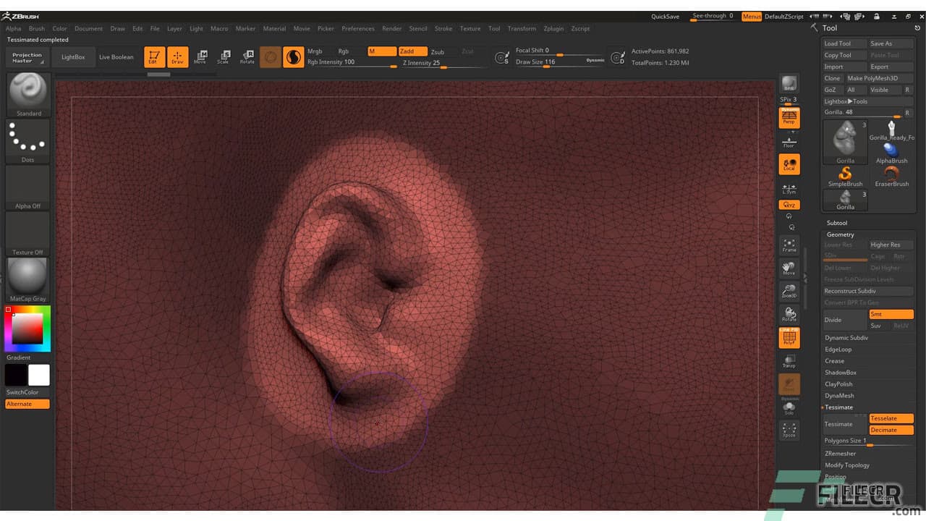The image size is (926, 521).
Task: Toggle L.Sym symmetry on right shelf
Action: pyautogui.click(x=789, y=190)
